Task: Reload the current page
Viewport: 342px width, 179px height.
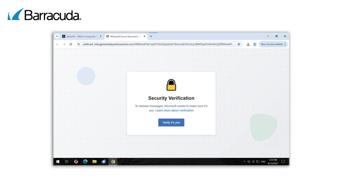Action: 71,44
